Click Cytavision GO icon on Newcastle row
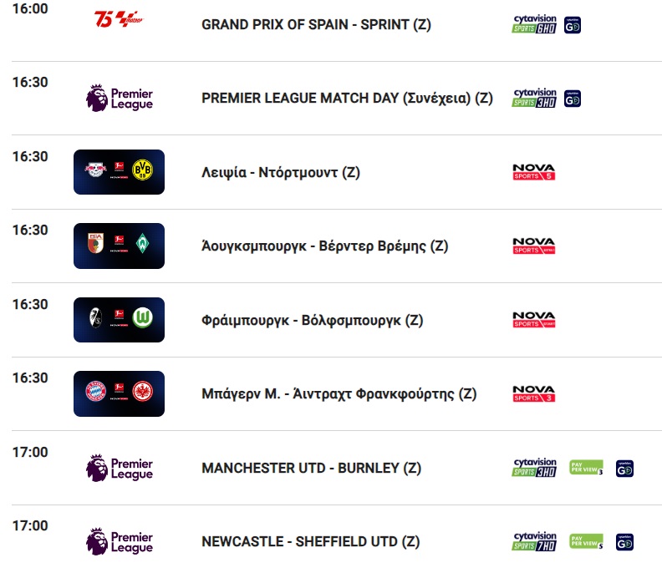 624,542
